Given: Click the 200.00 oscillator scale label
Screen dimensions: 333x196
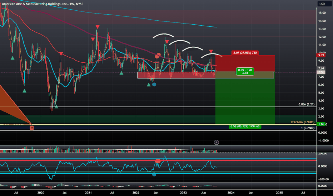Looking at the screenshot, I should click(x=323, y=153).
